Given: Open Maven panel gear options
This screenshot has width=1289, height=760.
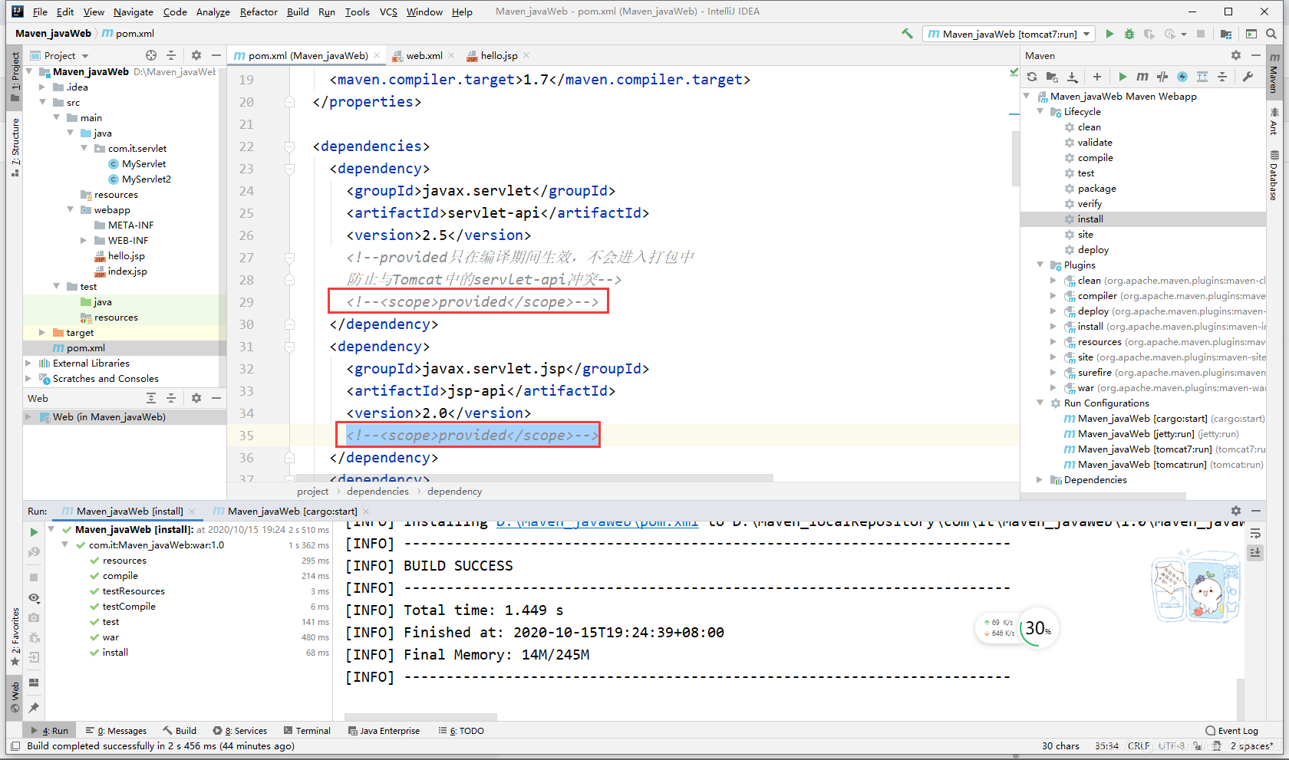Looking at the screenshot, I should click(x=1236, y=55).
